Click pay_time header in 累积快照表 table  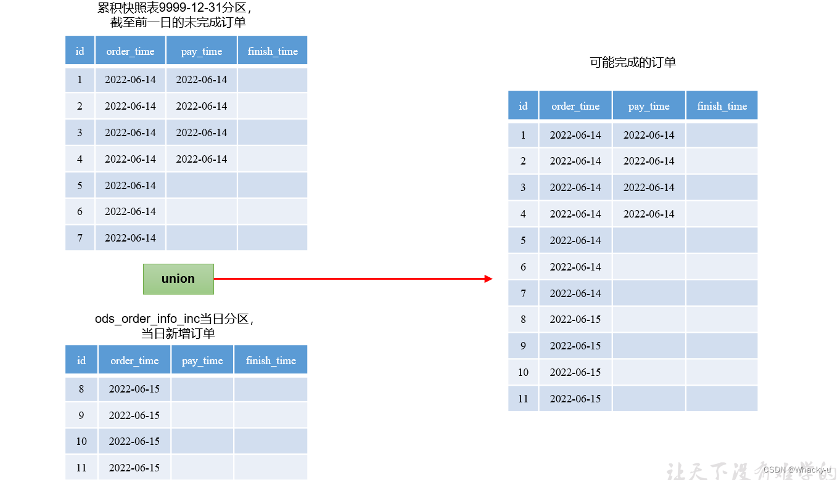[x=202, y=51]
